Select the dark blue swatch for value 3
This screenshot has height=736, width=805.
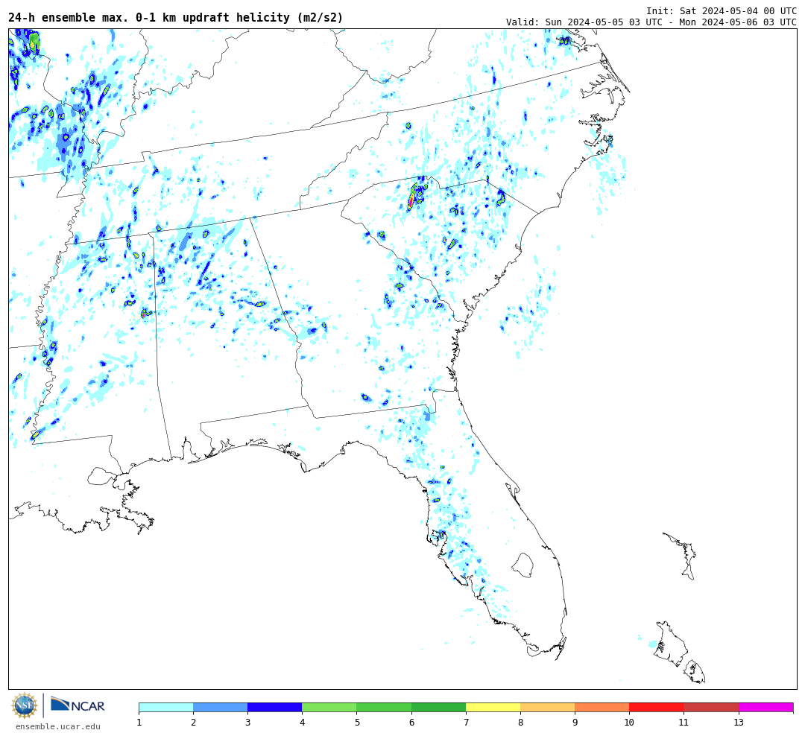274,707
